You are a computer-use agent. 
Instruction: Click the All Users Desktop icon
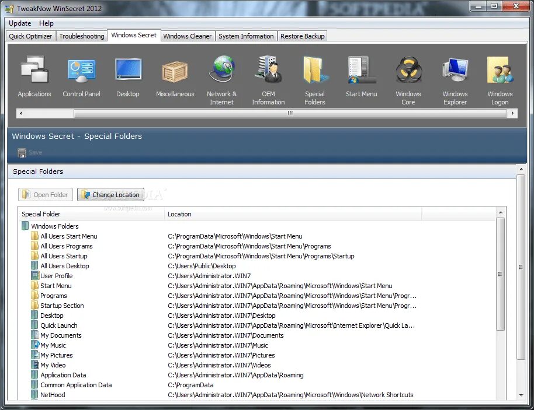(x=34, y=265)
